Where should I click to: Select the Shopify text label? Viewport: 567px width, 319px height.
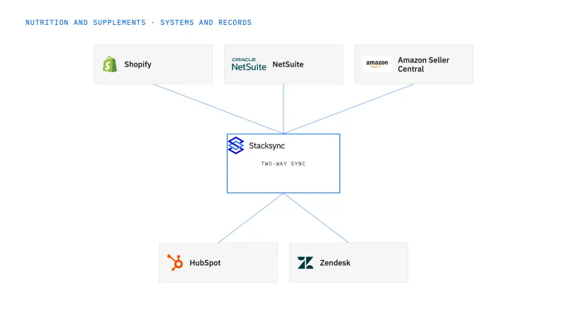[x=137, y=65]
